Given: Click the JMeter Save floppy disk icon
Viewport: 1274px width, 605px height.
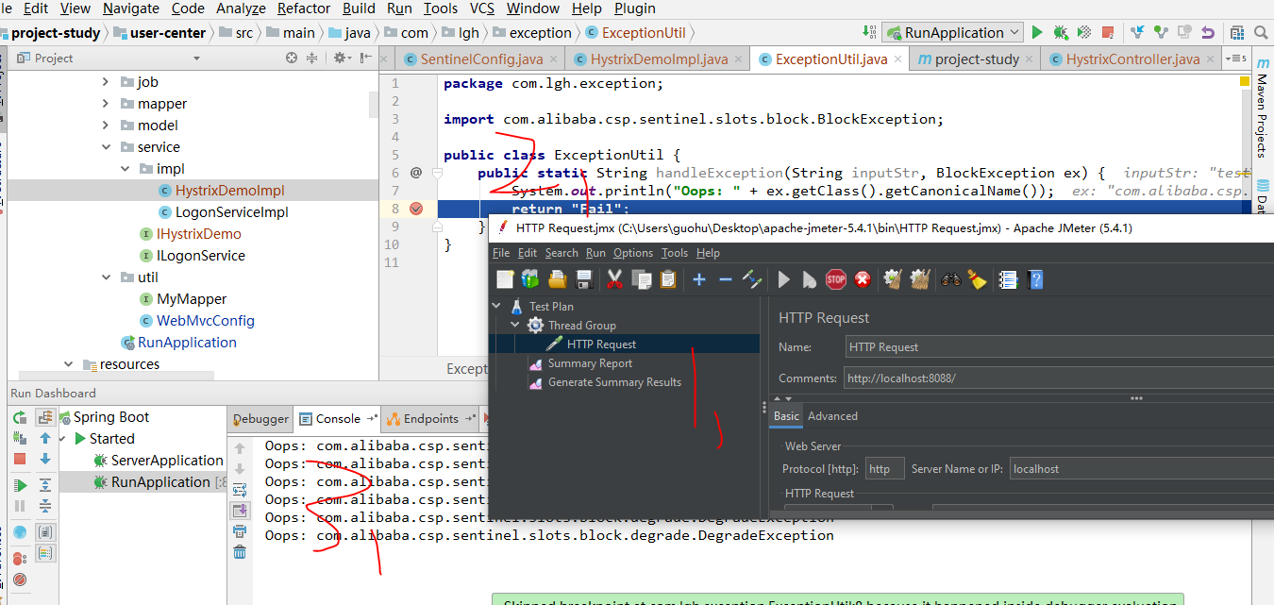Looking at the screenshot, I should coord(583,279).
